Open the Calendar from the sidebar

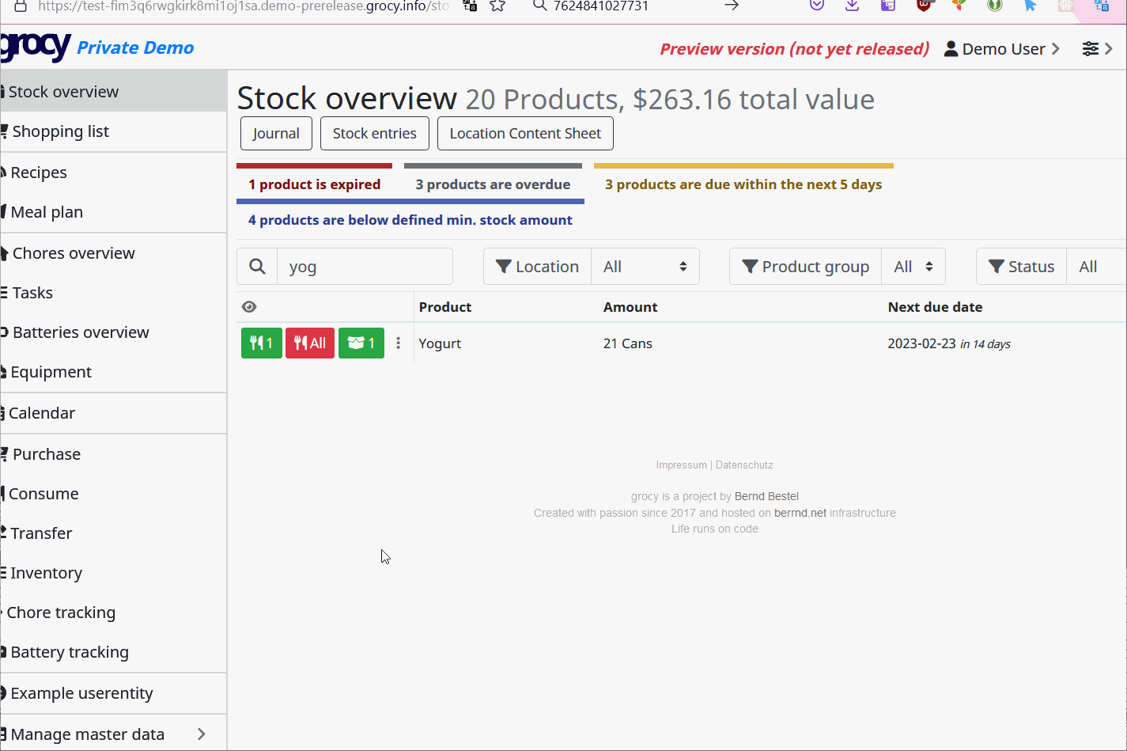[41, 412]
